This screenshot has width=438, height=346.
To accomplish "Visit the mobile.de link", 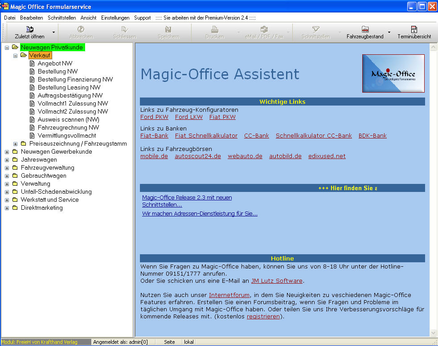I will point(154,156).
